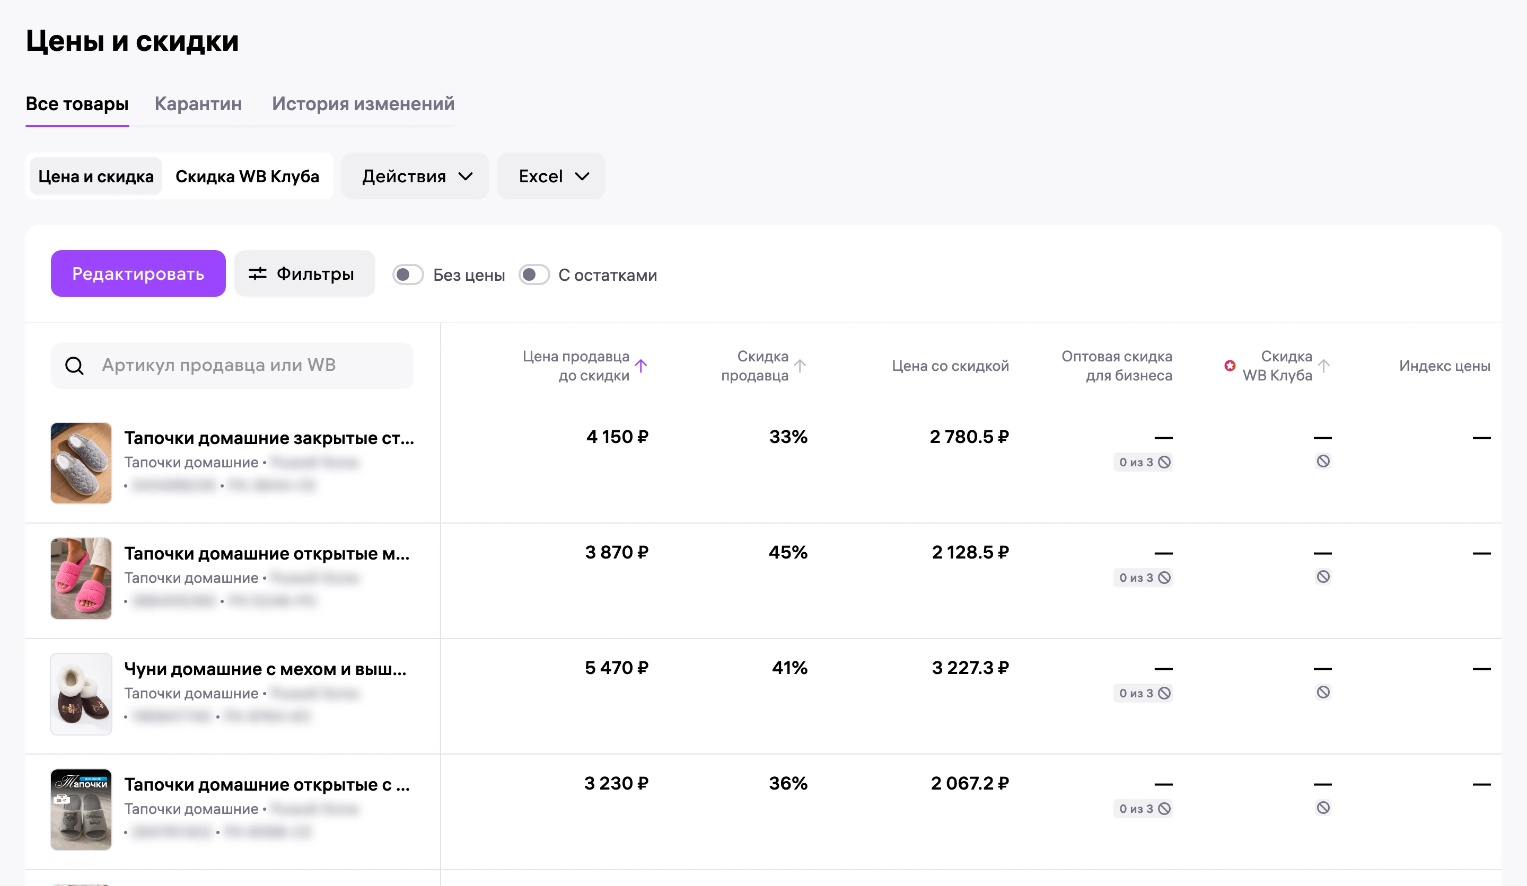Click the 2 067.2 ₽ discounted price

pyautogui.click(x=970, y=784)
